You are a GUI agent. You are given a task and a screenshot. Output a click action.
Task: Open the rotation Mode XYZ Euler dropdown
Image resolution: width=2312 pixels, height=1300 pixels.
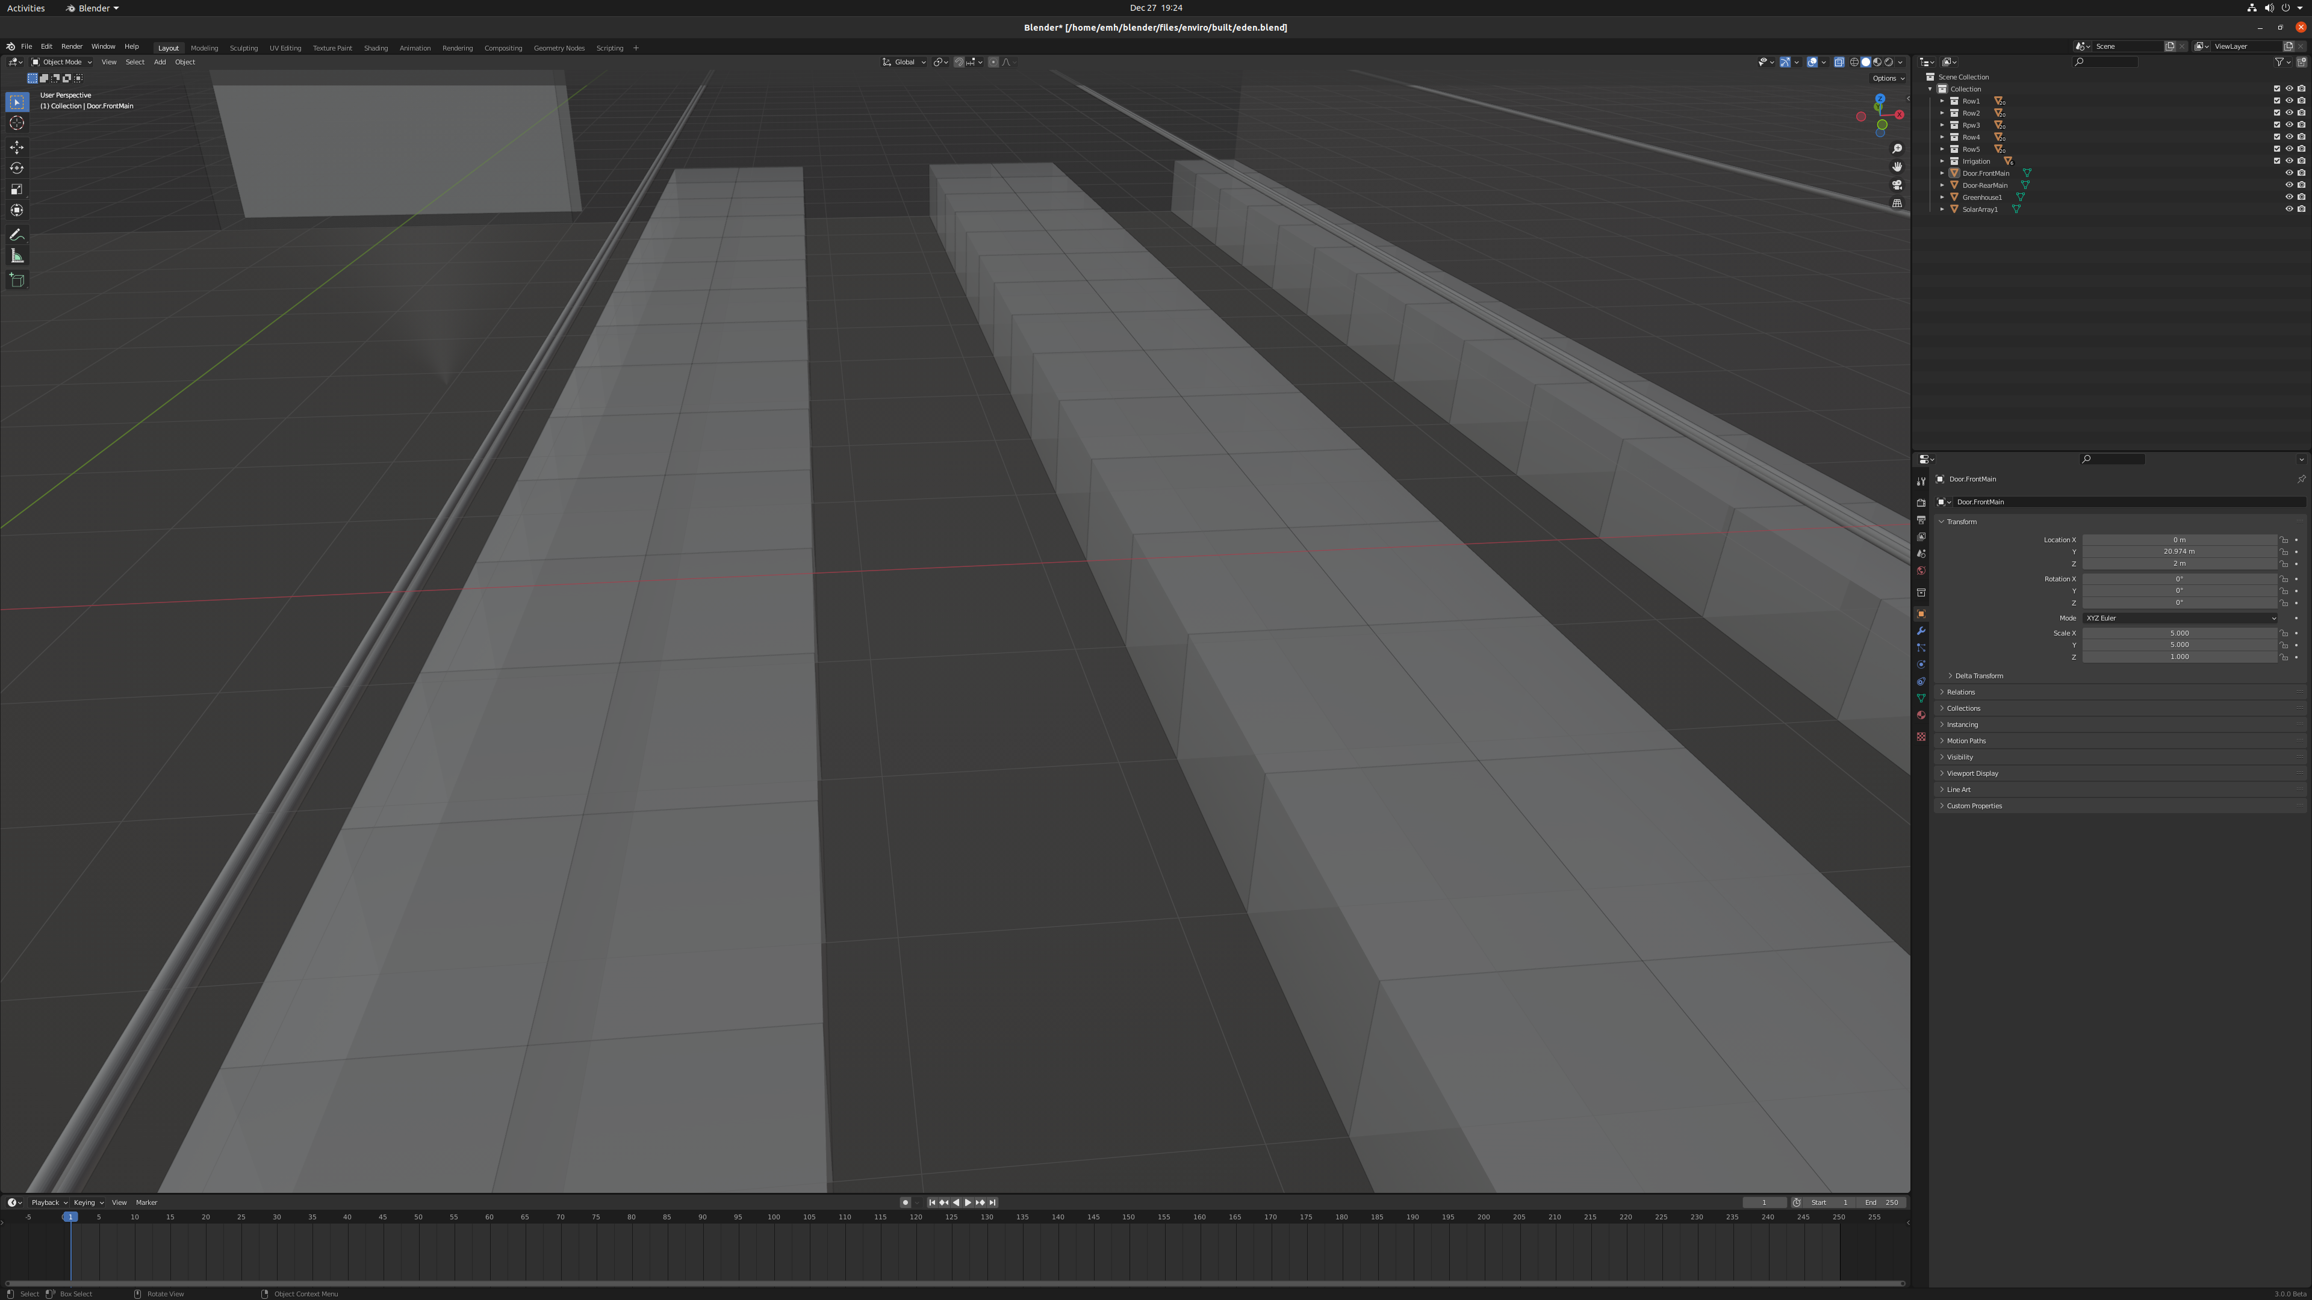pyautogui.click(x=2179, y=618)
